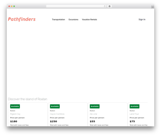161x136 pixels.
Task: Click 'Price per person' on Land Tour card
Action: (137, 118)
